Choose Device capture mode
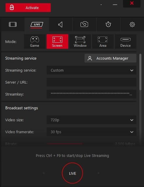The width and height of the screenshot is (144, 187). (x=126, y=41)
